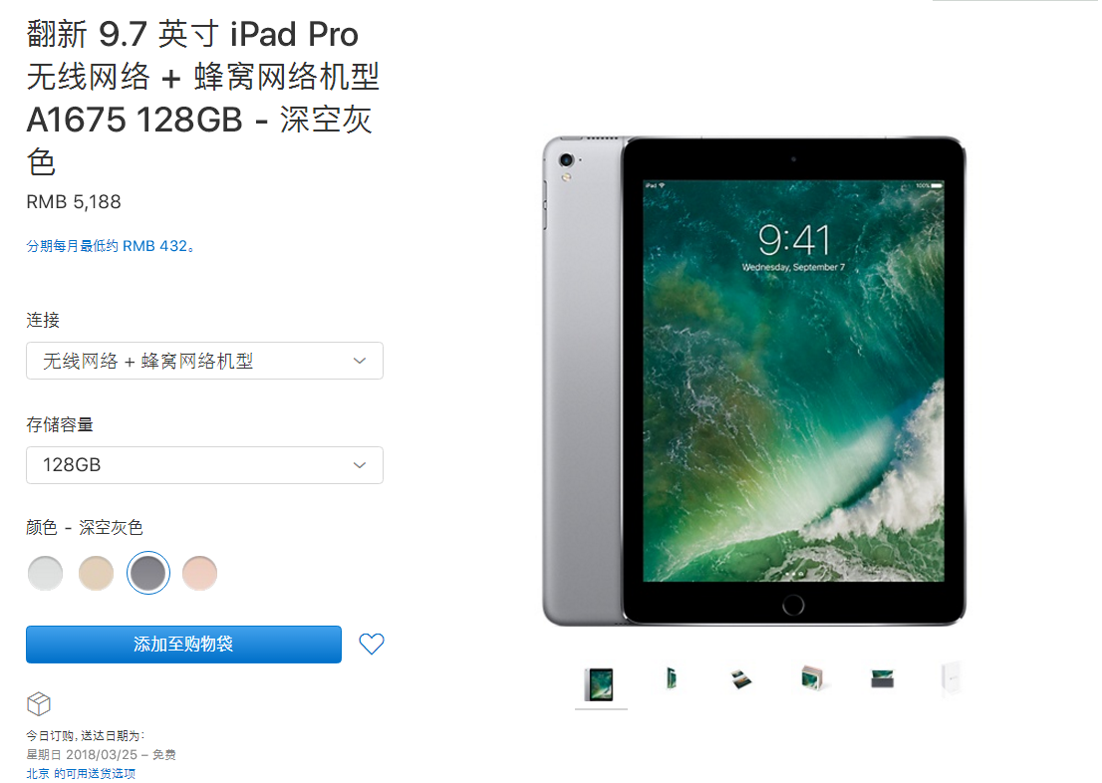Click the 添加至购物袋 add to bag button
Viewport: 1102px width, 783px height.
click(x=183, y=645)
